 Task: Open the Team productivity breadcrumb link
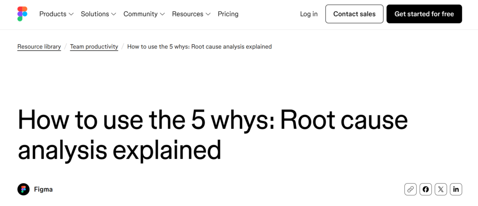[x=94, y=47]
